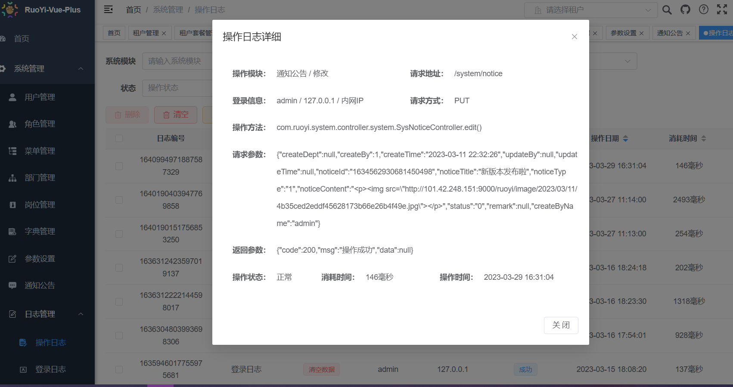The height and width of the screenshot is (387, 733).
Task: Close the 参数设置 tab with its X
Action: coord(641,33)
